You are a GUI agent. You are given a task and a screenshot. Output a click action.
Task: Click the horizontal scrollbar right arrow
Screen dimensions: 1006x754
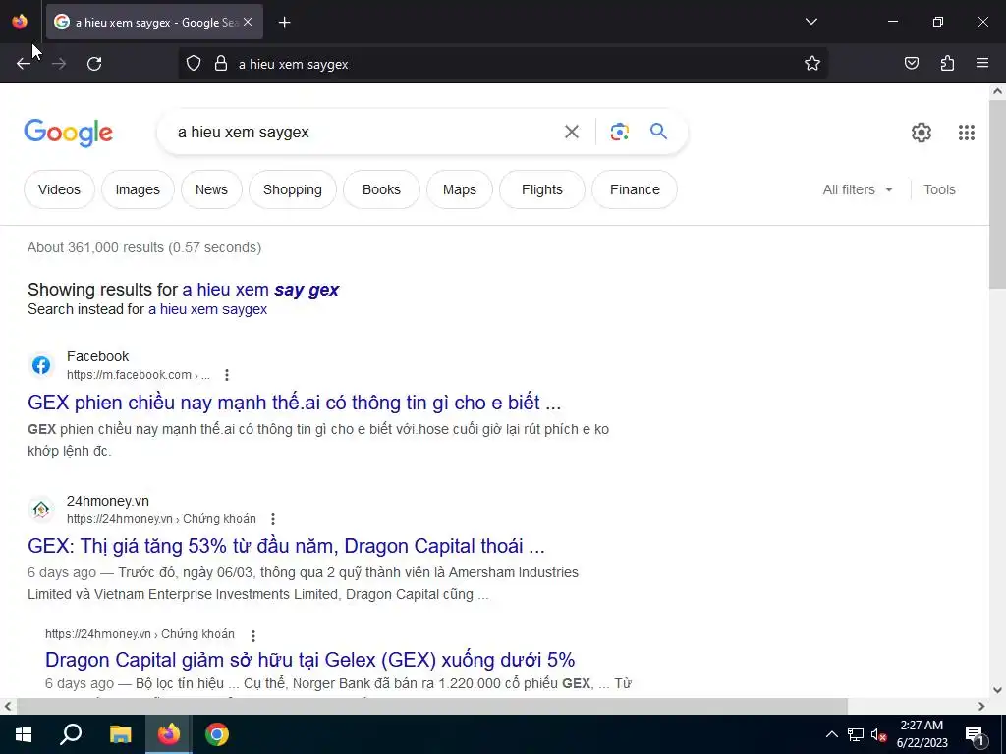pos(981,706)
